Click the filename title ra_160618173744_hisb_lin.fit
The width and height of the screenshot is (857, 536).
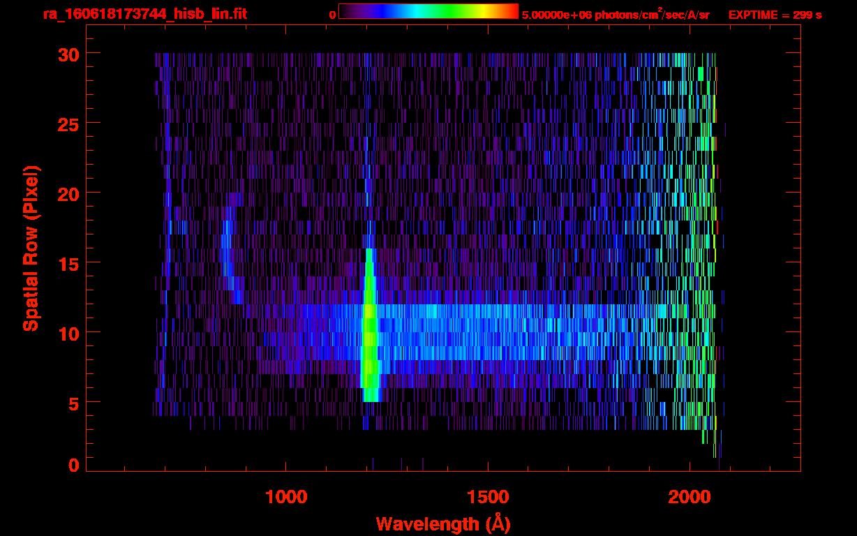[144, 14]
